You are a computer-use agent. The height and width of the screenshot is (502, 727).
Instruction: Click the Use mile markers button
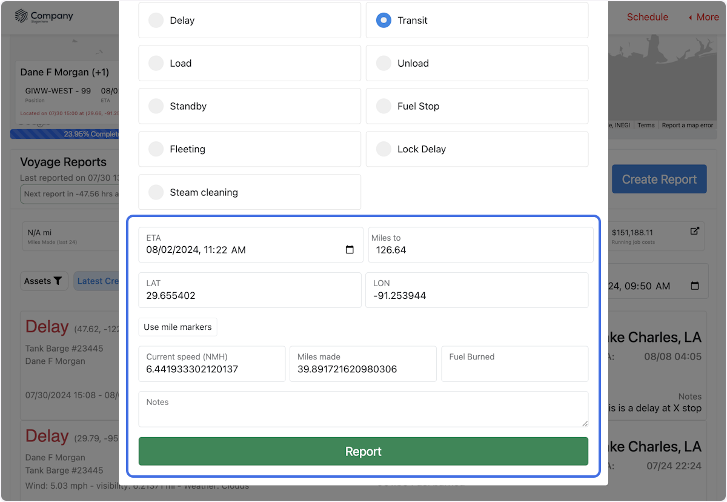pos(178,327)
